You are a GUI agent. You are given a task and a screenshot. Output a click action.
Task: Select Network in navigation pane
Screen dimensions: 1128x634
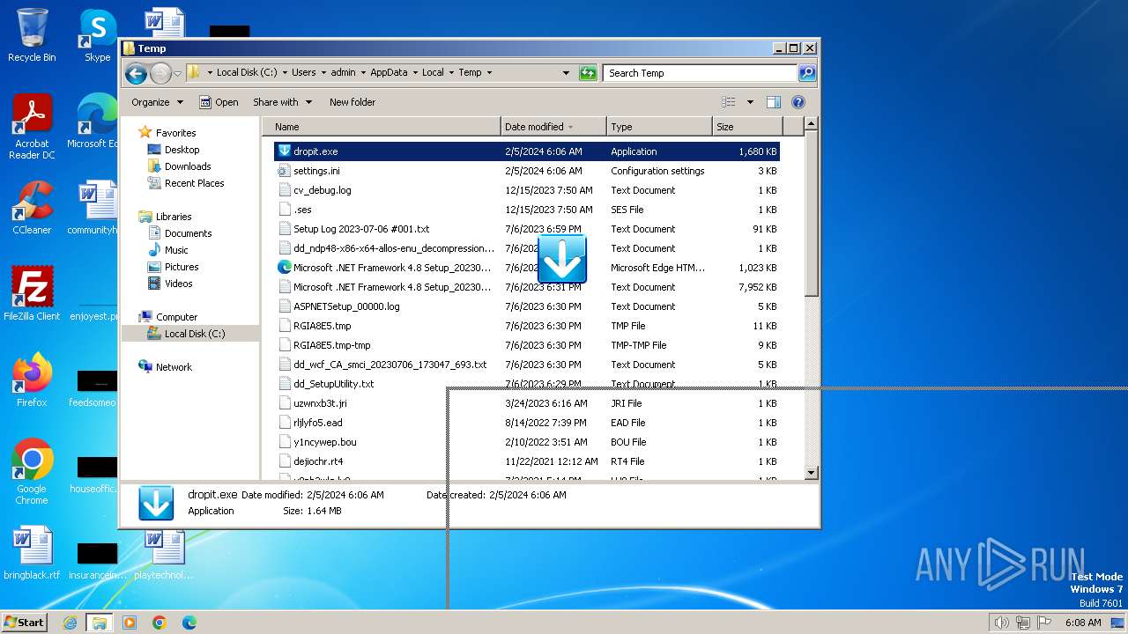pyautogui.click(x=174, y=367)
